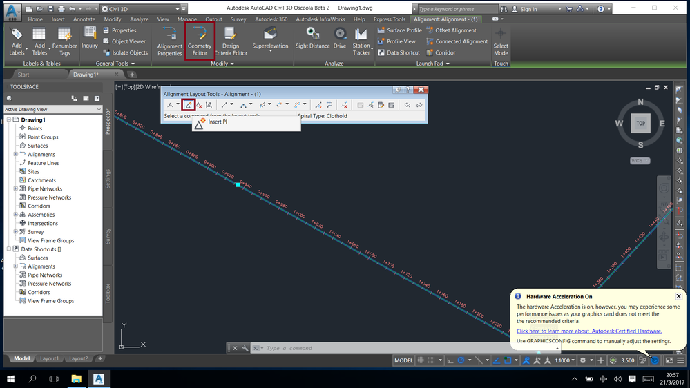Viewport: 690px width, 388px height.
Task: Open the Analyze ribbon tab
Action: (x=139, y=19)
